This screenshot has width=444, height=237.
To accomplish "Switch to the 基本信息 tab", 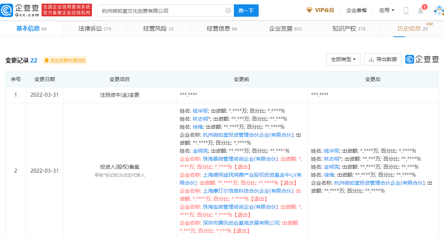I will (31, 28).
